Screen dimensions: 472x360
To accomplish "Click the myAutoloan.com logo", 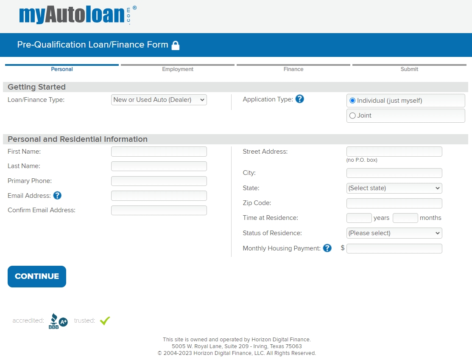I will 78,15.
